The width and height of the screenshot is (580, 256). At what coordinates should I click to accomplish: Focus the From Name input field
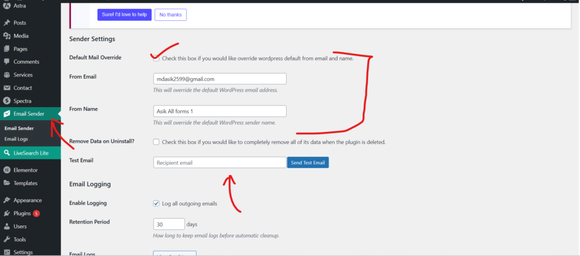220,112
